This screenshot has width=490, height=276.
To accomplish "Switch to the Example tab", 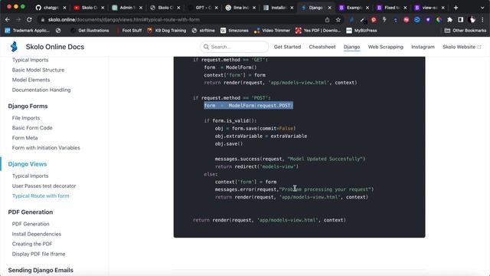I will (354, 8).
